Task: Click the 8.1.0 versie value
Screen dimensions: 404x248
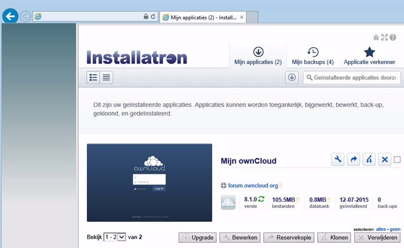Action: point(251,200)
